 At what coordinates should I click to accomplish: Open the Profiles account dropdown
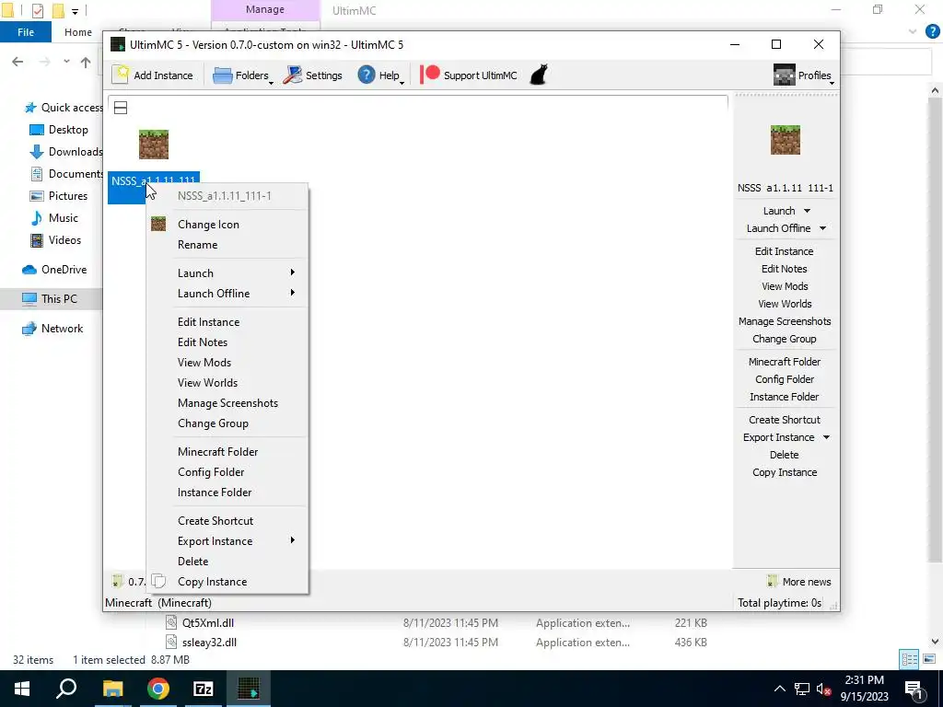802,75
